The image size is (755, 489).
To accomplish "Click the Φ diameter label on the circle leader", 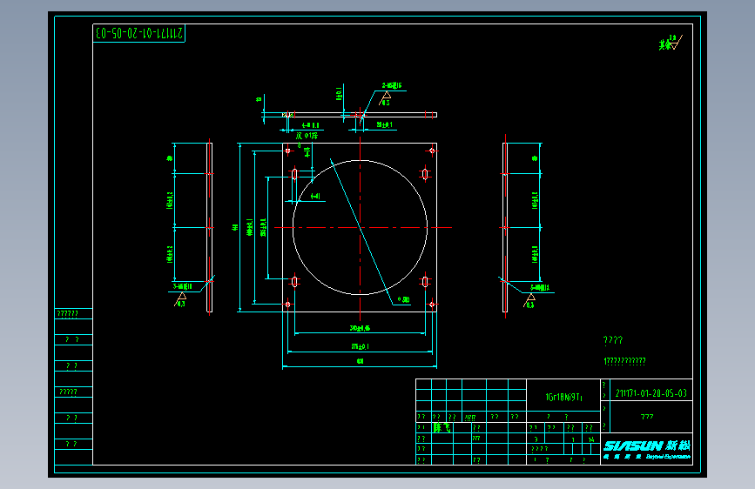I will [x=403, y=300].
